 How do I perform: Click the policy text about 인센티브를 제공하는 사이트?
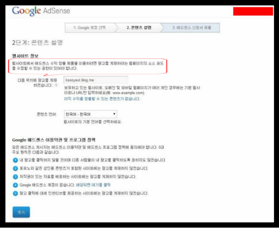click(x=84, y=193)
